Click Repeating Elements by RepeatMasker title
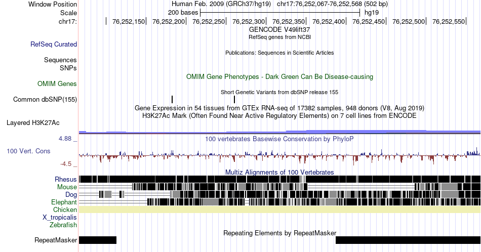 coord(279,233)
